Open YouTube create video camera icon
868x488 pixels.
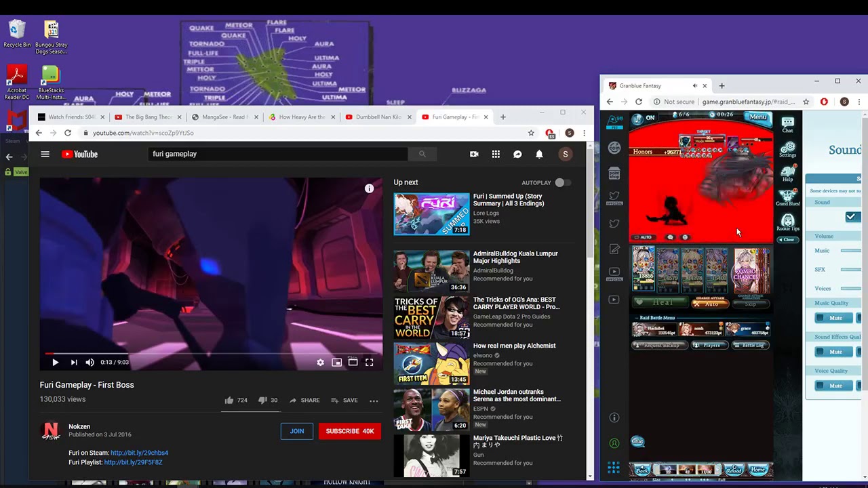tap(474, 154)
